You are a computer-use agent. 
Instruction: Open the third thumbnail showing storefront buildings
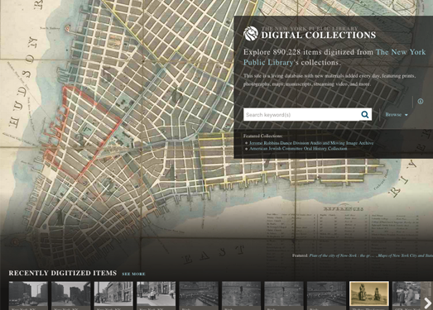coord(113,294)
